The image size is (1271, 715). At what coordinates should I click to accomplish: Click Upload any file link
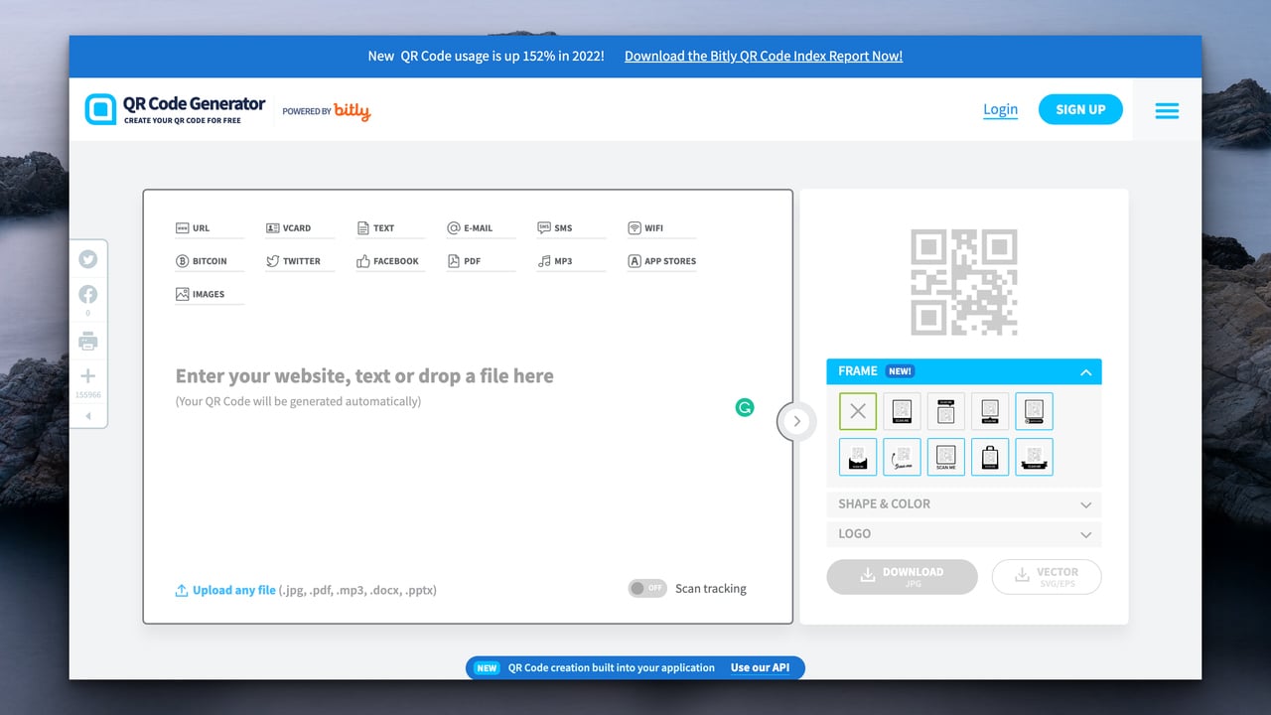pos(234,590)
